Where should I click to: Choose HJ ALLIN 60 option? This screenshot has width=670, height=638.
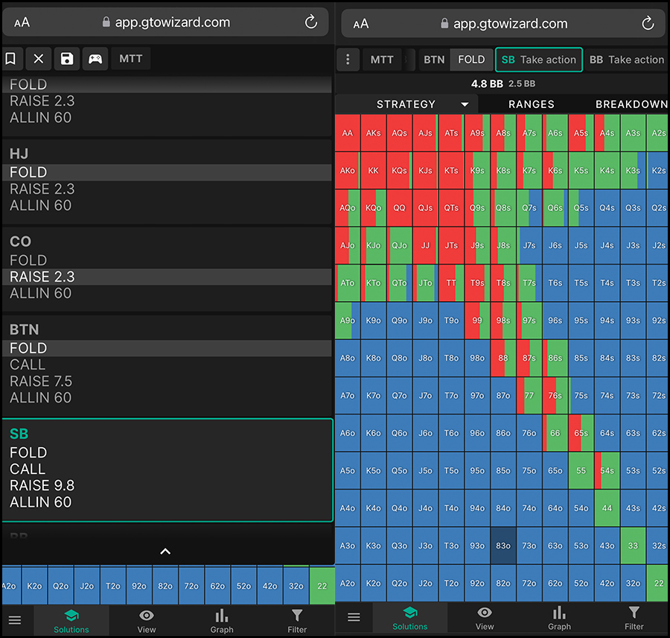pos(167,206)
